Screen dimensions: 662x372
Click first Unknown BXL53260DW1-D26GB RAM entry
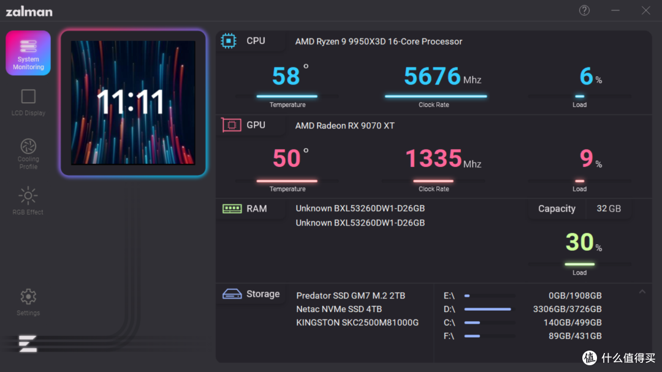[360, 209]
